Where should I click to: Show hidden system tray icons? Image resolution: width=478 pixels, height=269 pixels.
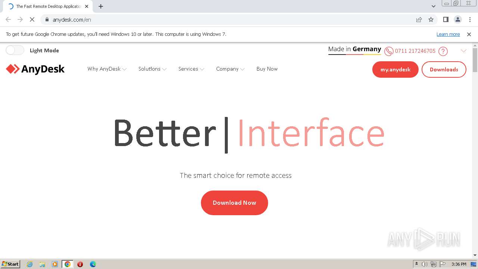coord(416,264)
